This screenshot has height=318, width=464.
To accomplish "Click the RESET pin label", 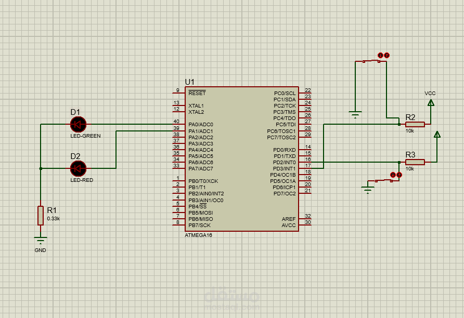I will (197, 93).
